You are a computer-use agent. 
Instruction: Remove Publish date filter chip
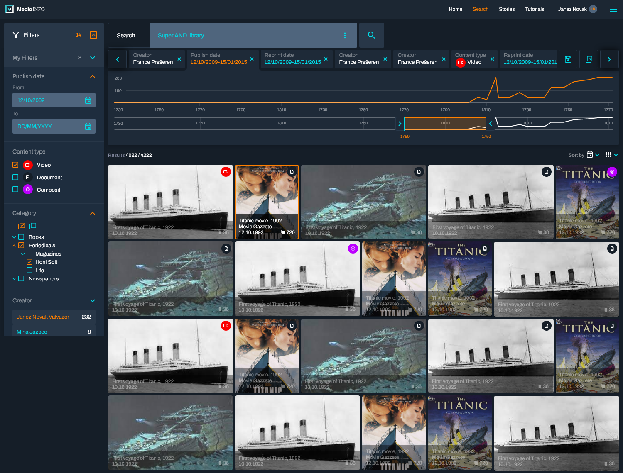pyautogui.click(x=252, y=59)
